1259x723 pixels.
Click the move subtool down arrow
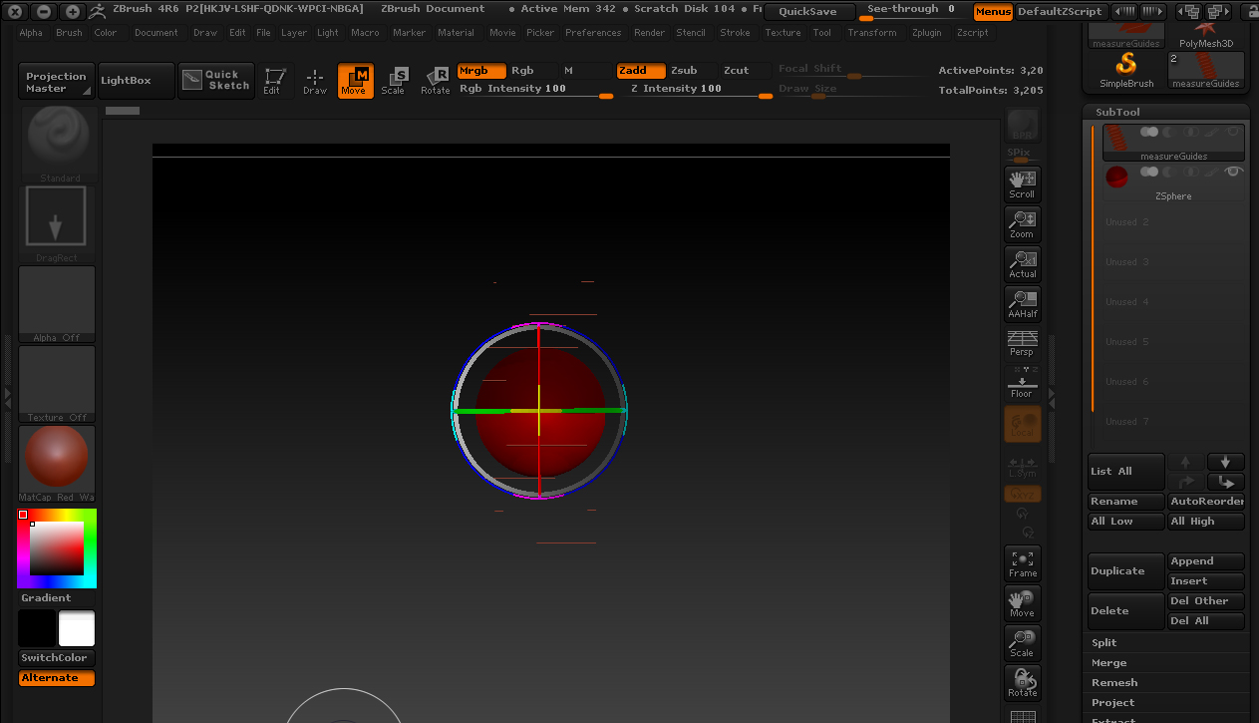click(1225, 462)
